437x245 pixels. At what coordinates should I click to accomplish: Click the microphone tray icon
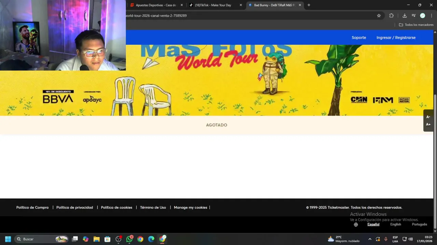[x=386, y=239]
